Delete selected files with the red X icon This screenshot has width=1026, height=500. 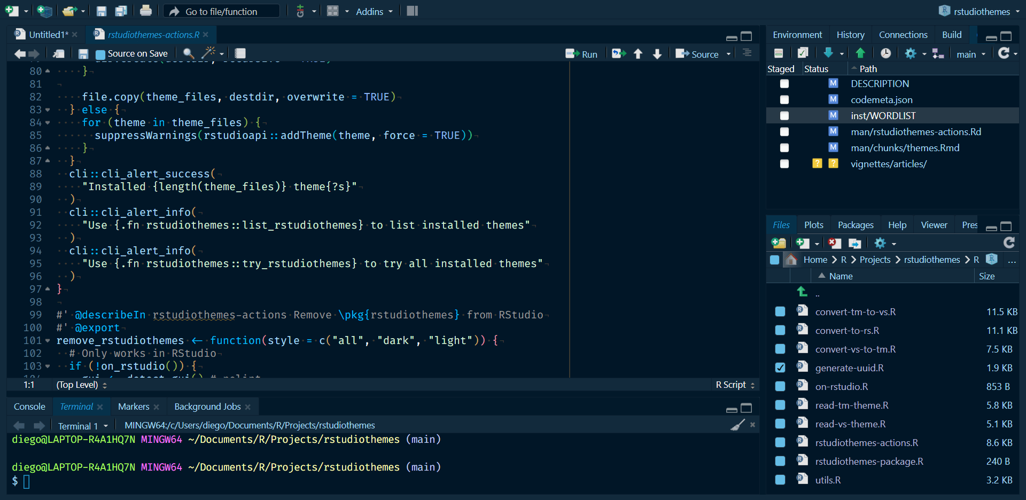click(x=834, y=243)
